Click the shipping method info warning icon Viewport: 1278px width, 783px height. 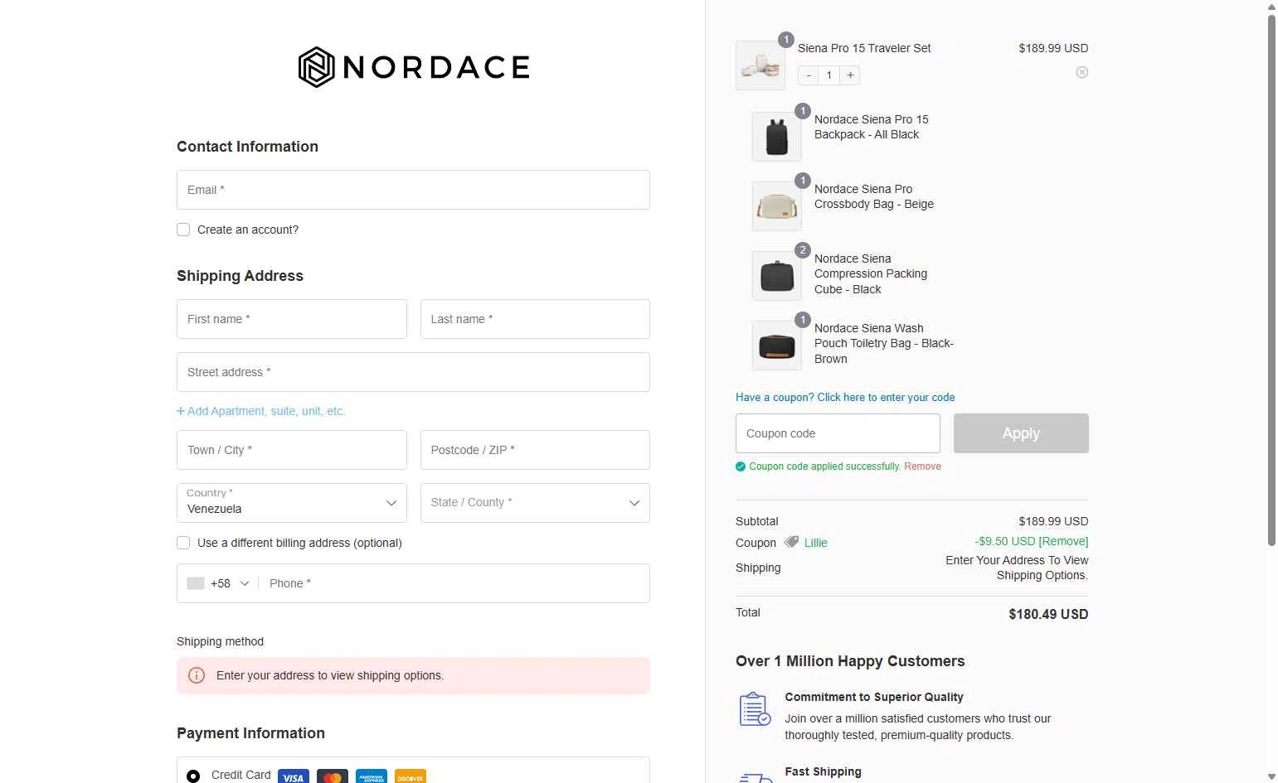tap(197, 675)
